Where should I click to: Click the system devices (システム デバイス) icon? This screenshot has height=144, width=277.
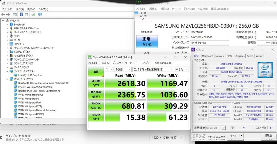[x=11, y=52]
